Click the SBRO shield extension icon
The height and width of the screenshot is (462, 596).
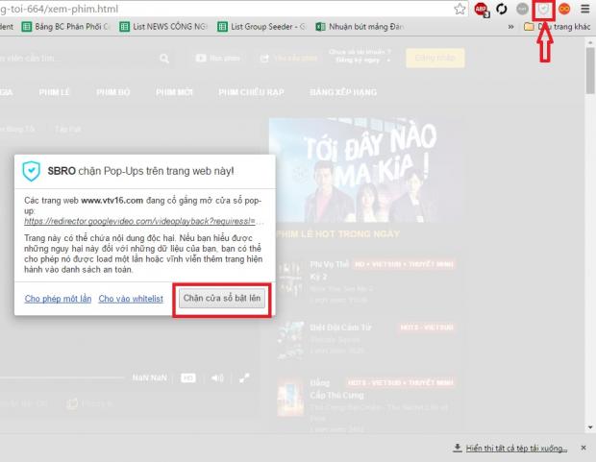coord(544,9)
